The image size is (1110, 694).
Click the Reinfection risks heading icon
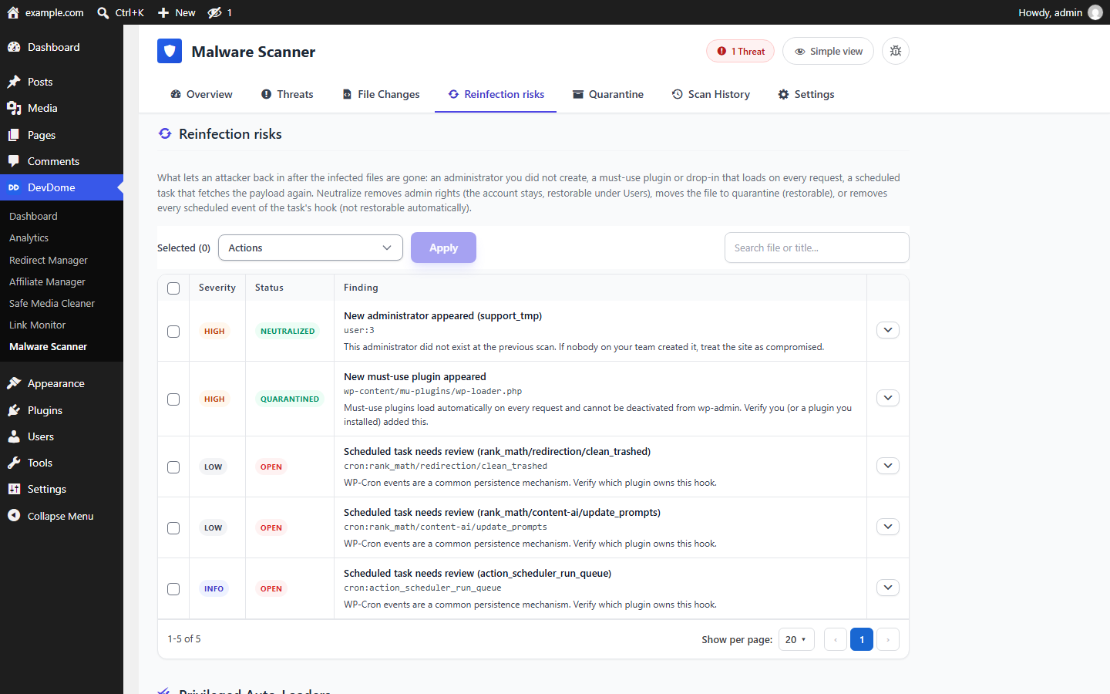(165, 133)
